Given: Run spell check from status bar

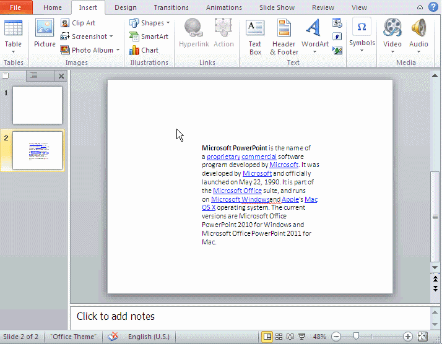Looking at the screenshot, I should (113, 337).
